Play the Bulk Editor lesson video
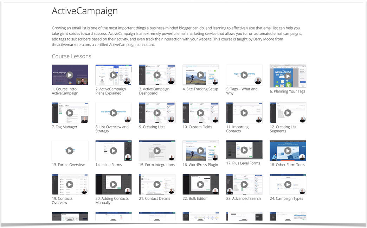Image resolution: width=367 pixels, height=228 pixels. click(x=200, y=184)
